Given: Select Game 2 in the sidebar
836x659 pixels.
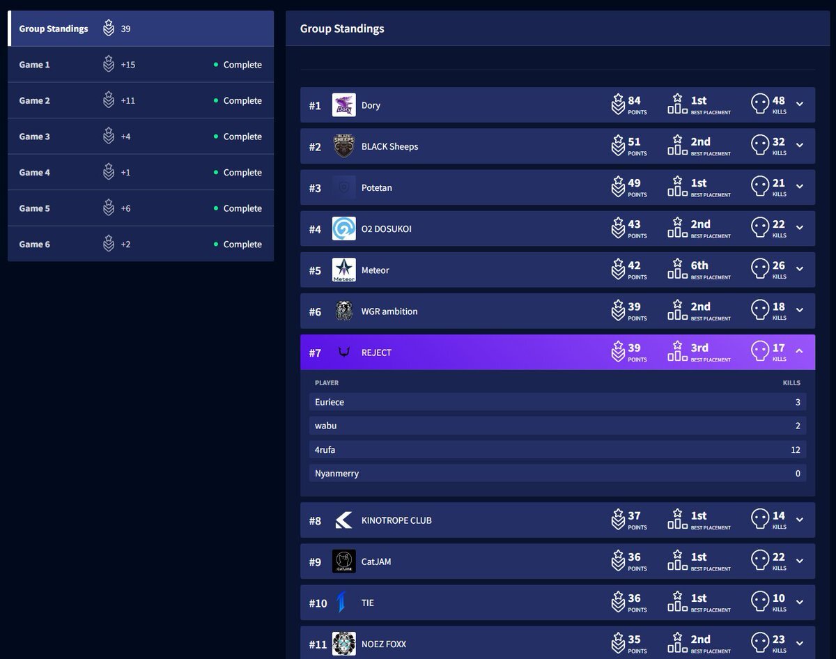Looking at the screenshot, I should click(x=141, y=100).
